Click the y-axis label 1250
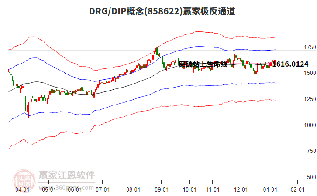The image size is (317, 196). click(x=310, y=99)
